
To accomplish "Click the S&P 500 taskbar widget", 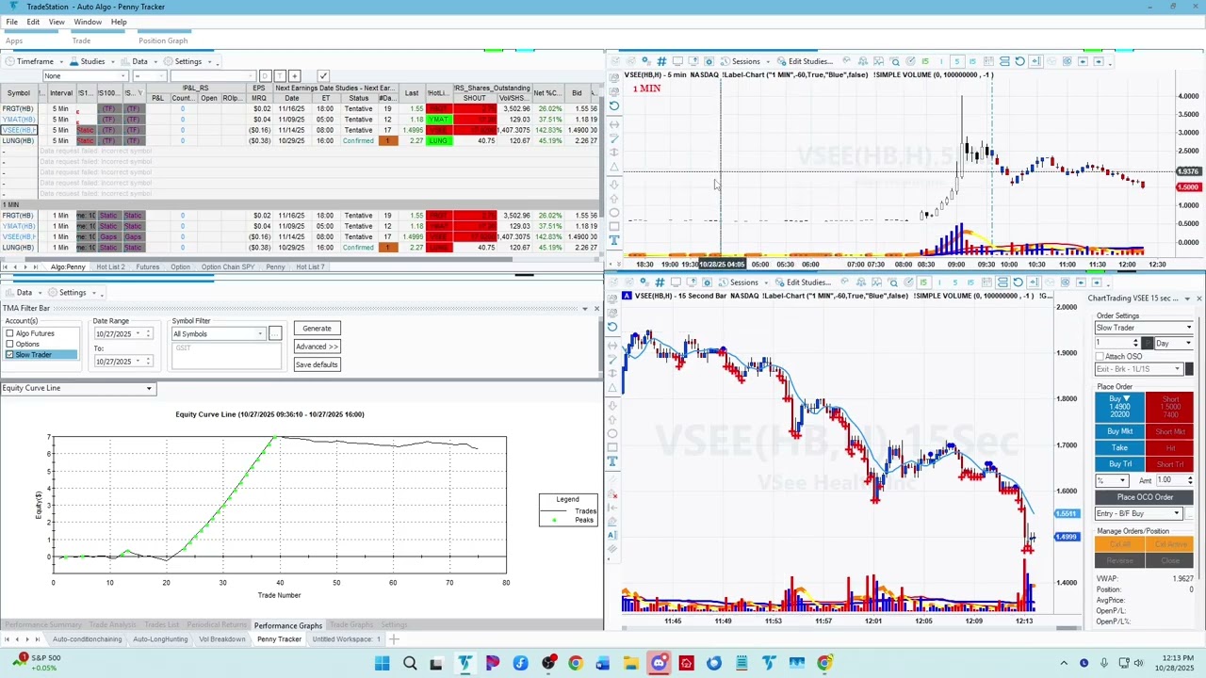I will pos(38,663).
